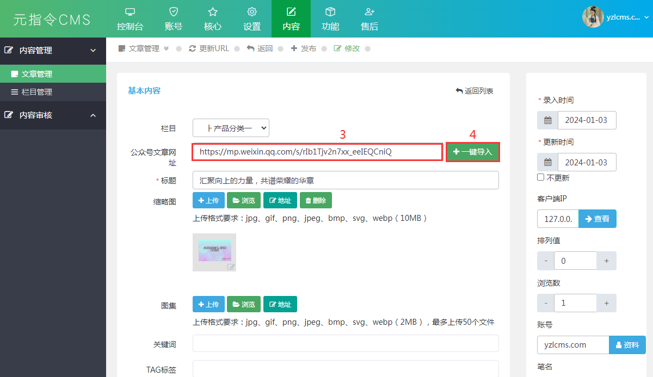Click 修改 in the toolbar

click(347, 48)
